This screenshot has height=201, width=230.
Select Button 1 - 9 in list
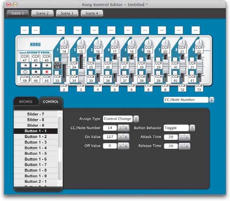(x=36, y=176)
